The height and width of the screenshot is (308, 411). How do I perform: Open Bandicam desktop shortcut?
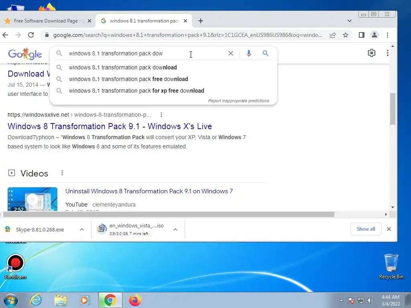pyautogui.click(x=16, y=267)
